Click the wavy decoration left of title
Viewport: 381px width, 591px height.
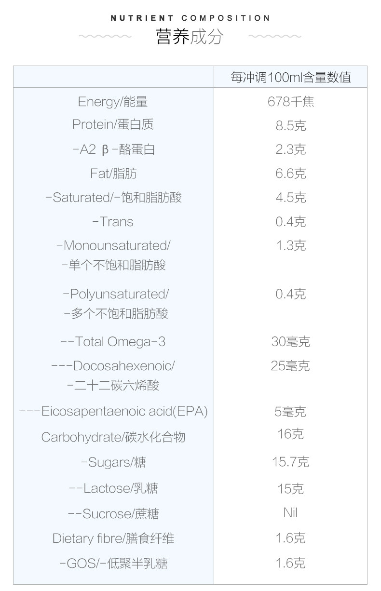105,36
